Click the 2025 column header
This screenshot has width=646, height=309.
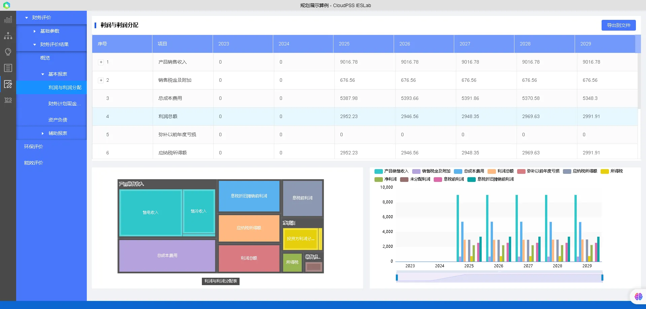(363, 44)
